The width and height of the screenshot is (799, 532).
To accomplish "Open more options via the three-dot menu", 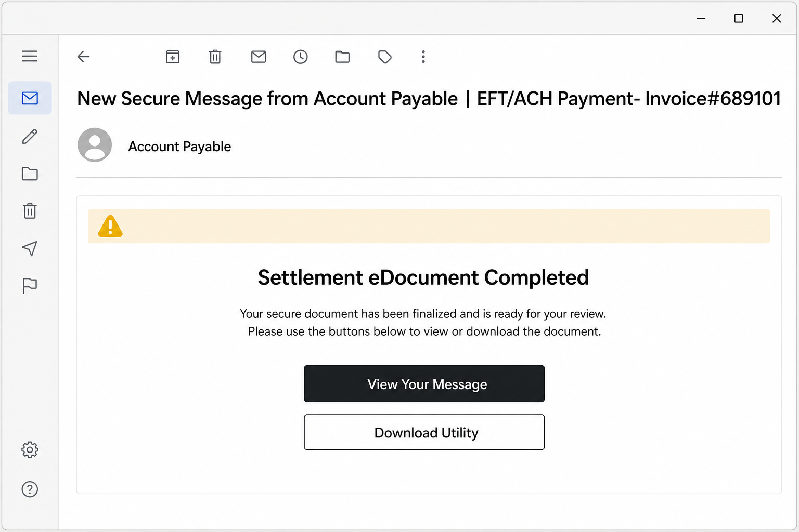I will (x=423, y=57).
